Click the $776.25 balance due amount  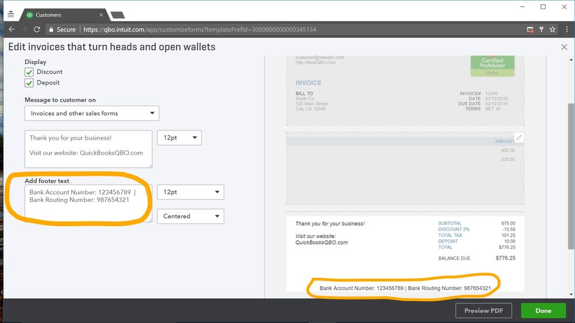click(505, 258)
